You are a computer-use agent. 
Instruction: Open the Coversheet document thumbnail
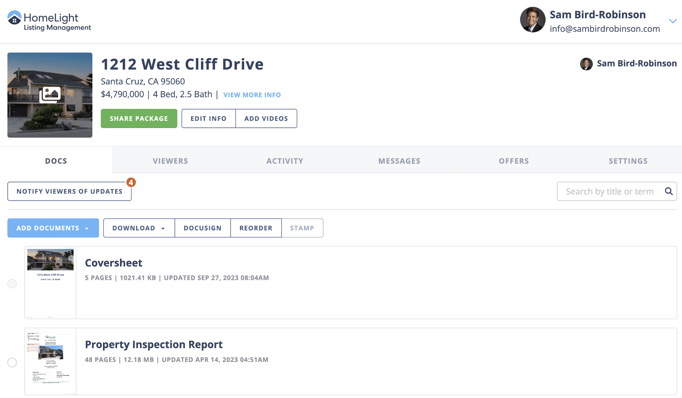coord(50,282)
